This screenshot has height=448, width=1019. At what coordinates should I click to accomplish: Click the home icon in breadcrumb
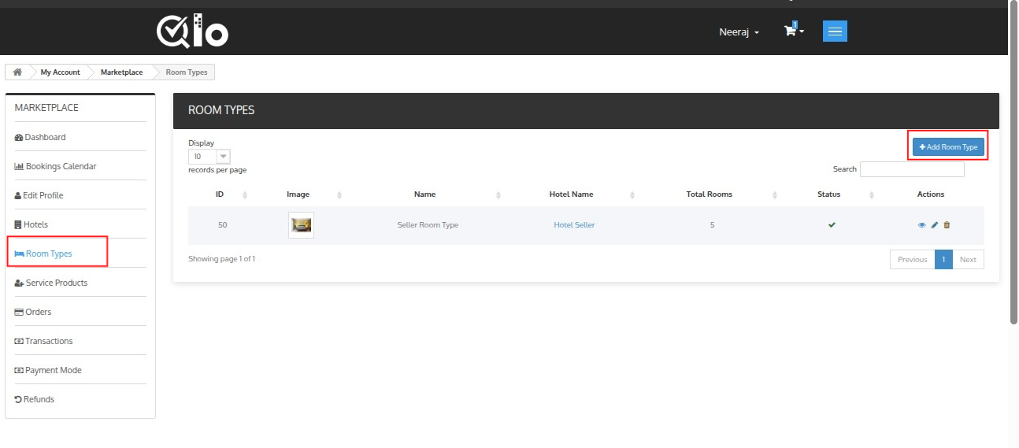17,72
